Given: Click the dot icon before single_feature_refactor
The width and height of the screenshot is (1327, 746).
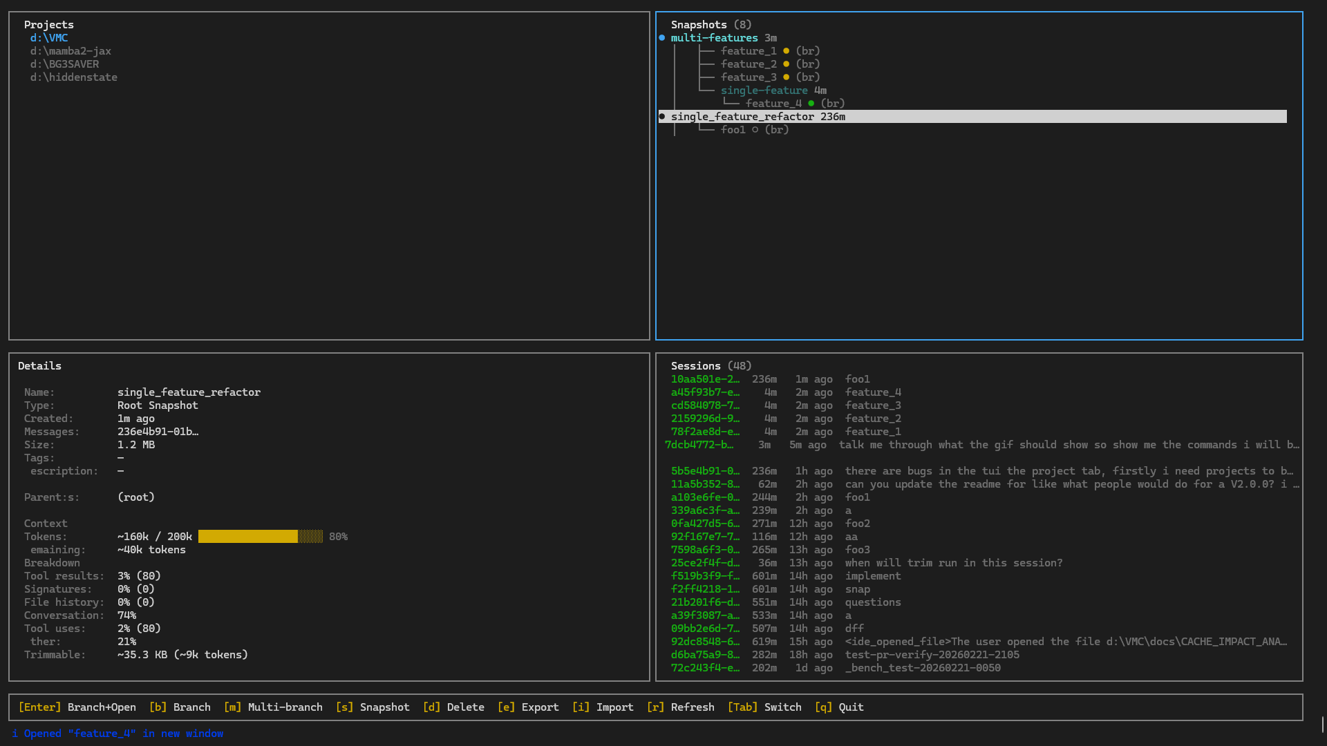Looking at the screenshot, I should click(x=663, y=116).
